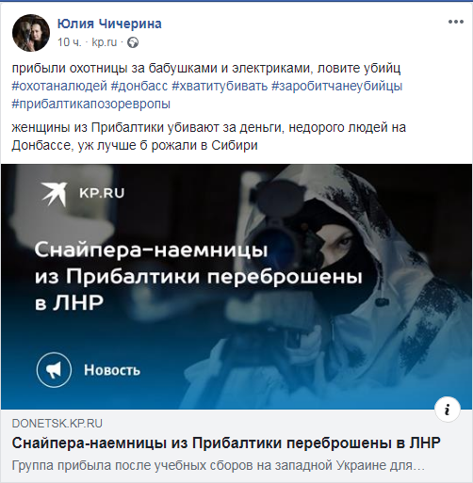
Task: Click hashtag #хватитубивать
Action: point(220,86)
